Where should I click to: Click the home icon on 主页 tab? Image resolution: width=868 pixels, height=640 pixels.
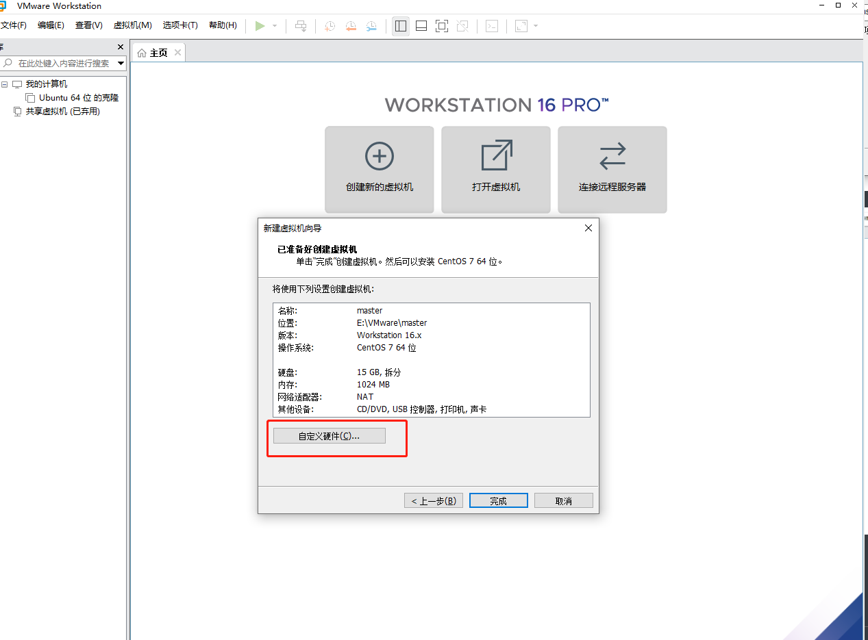142,53
